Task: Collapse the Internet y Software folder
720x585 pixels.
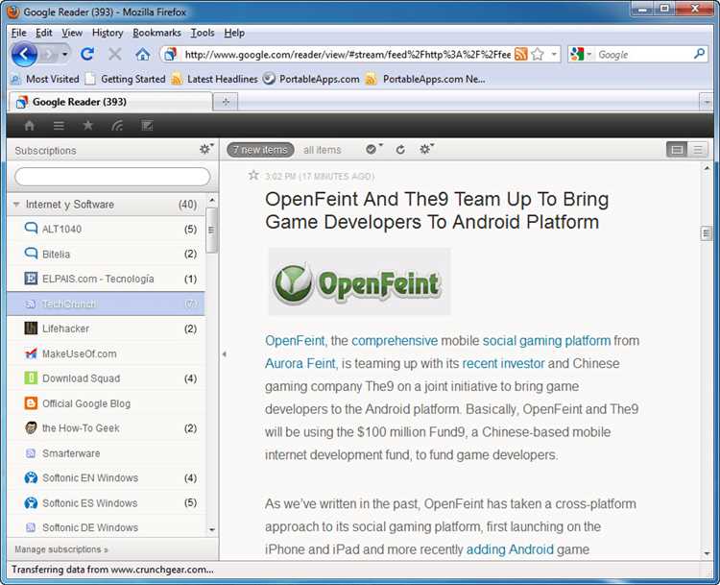Action: pos(16,205)
